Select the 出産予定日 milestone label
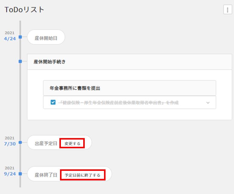This screenshot has height=194, width=234. pos(46,143)
